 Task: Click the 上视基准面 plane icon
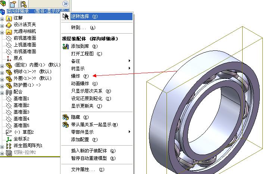point(9,45)
